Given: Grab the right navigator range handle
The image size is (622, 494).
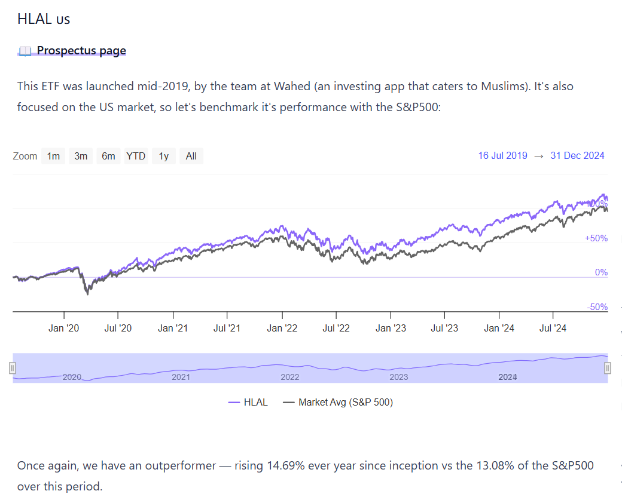Looking at the screenshot, I should tap(608, 368).
